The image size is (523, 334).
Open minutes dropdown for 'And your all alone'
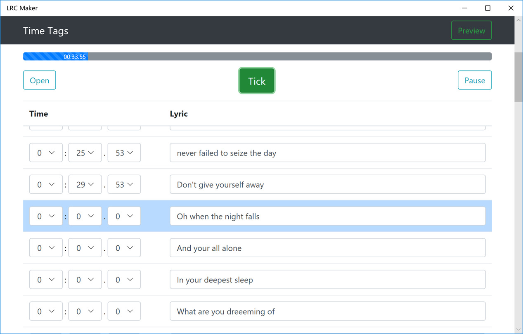(x=46, y=248)
